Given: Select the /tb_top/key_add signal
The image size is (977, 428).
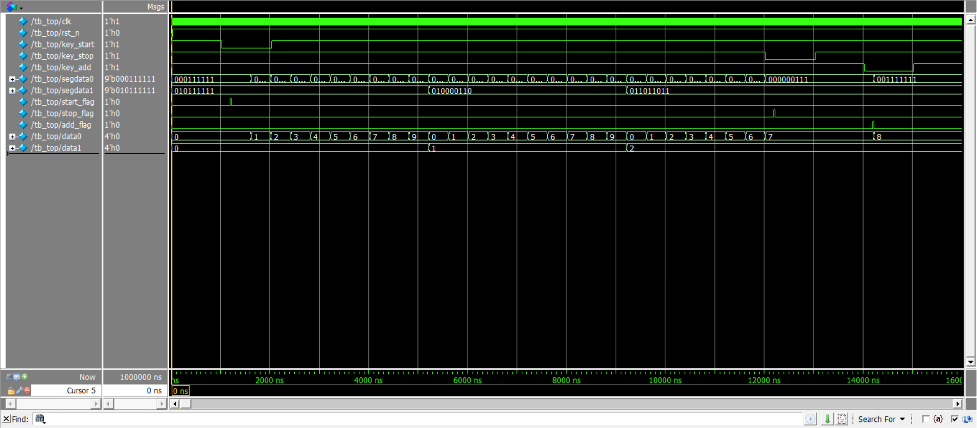Looking at the screenshot, I should click(61, 67).
